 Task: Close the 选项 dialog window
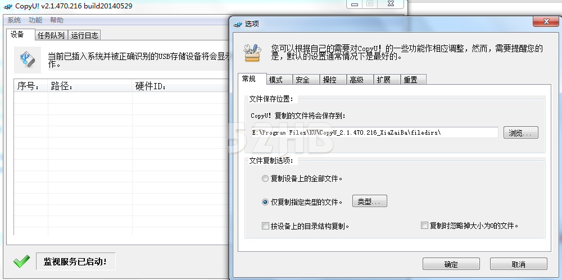[546, 21]
